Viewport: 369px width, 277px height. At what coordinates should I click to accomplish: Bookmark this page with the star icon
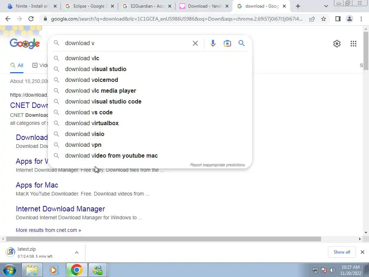324,19
